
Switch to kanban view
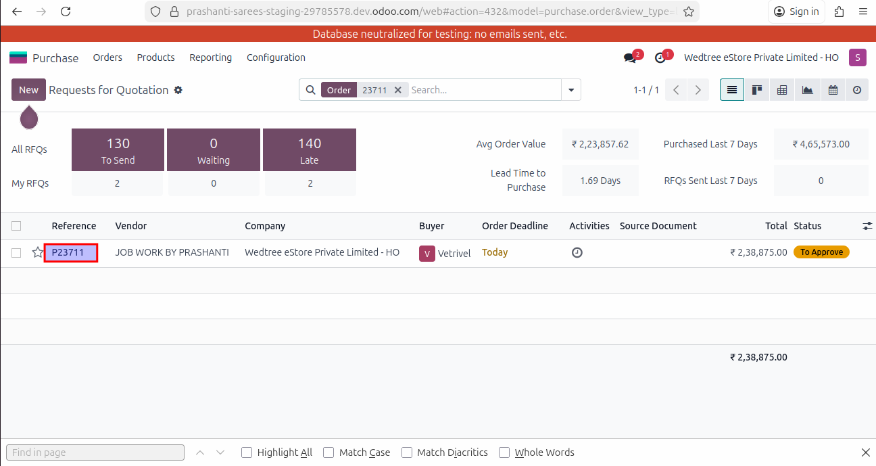(757, 90)
